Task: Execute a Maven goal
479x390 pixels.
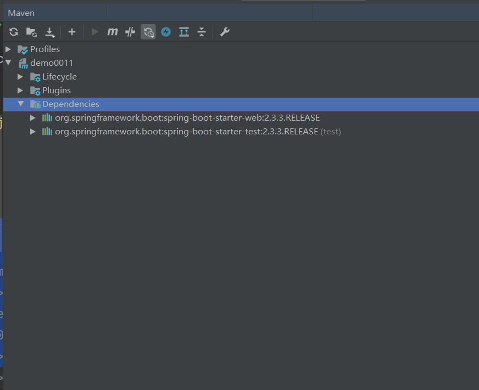Action: coord(112,31)
